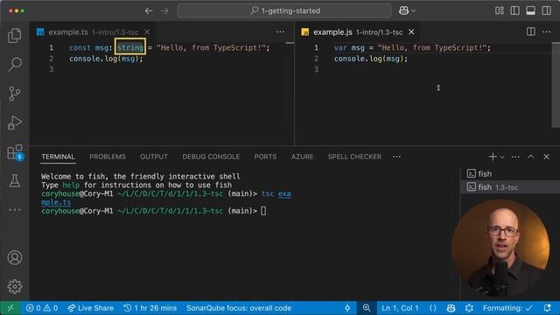Open more actions for example.js editor group
Screen dimensions: 560x315
546,32
